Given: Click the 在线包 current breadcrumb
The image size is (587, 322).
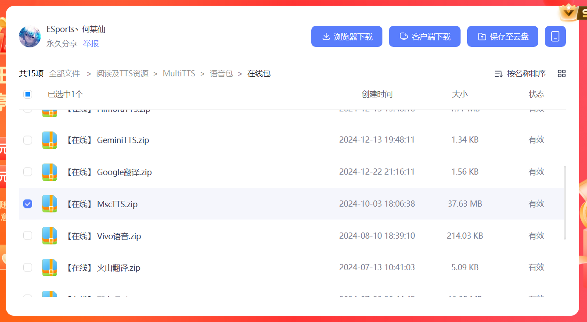Looking at the screenshot, I should point(259,74).
